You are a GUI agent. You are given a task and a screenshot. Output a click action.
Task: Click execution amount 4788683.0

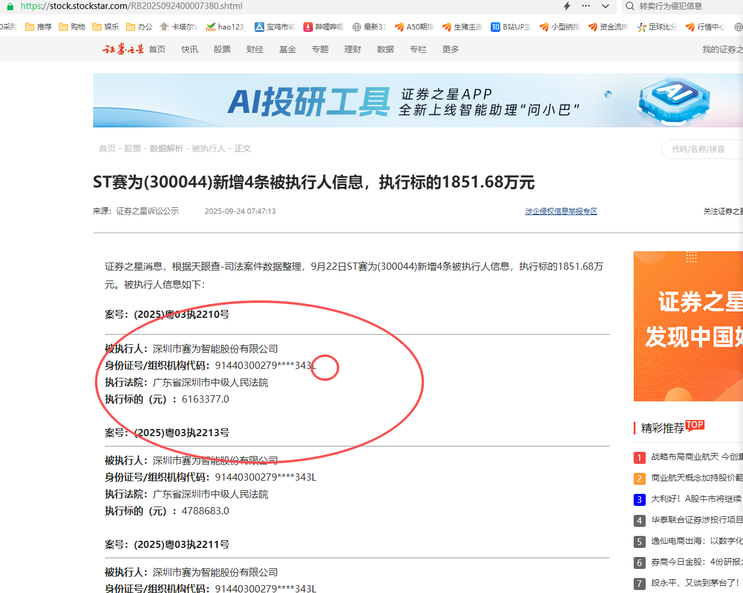tap(205, 511)
